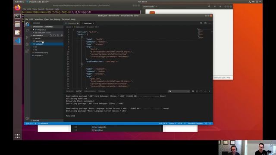Screen dimensions: 276x155
Task: Switch to the PROBLEMS panel tab
Action: [69, 91]
